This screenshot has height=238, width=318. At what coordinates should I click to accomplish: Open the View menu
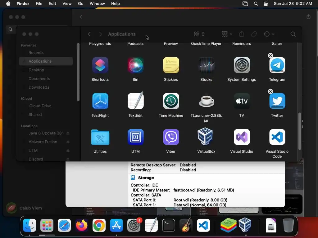(x=67, y=4)
